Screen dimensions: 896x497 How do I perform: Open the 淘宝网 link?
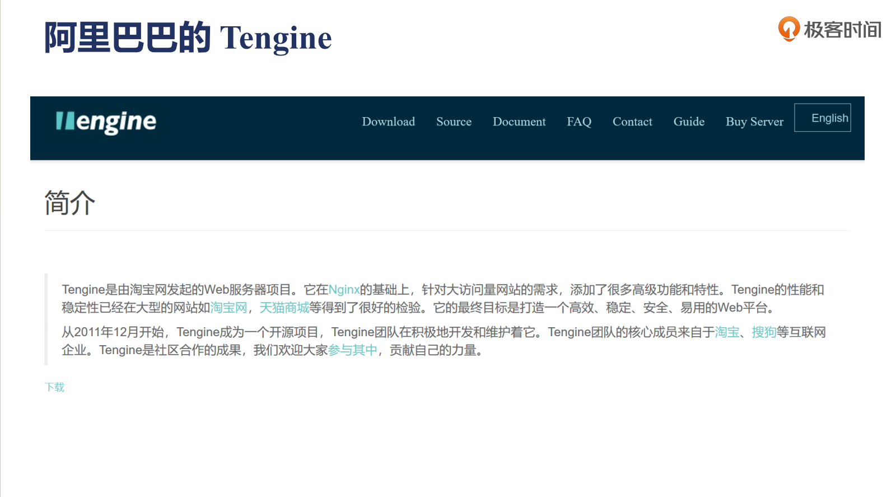point(228,308)
